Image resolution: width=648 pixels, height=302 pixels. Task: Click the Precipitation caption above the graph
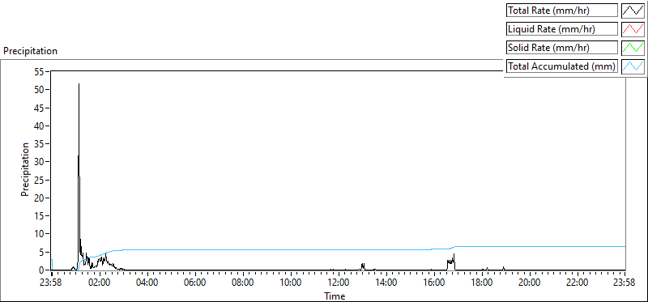point(31,51)
